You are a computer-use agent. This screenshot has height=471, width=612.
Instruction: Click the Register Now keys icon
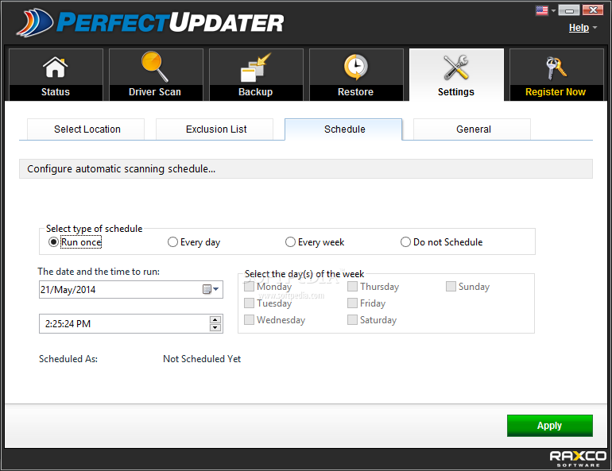pyautogui.click(x=556, y=68)
